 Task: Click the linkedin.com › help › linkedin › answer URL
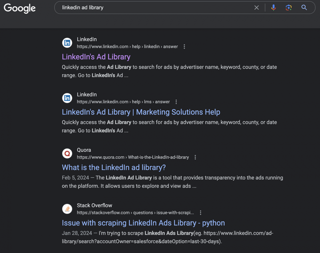click(x=127, y=47)
